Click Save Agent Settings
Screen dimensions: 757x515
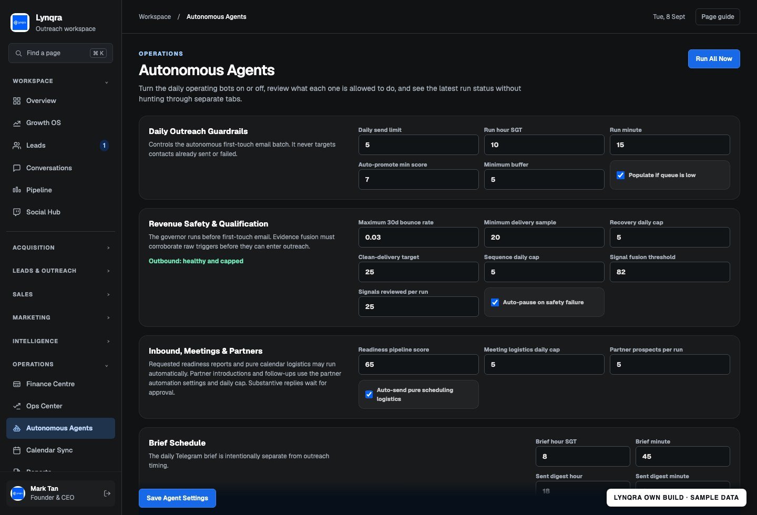pos(177,498)
